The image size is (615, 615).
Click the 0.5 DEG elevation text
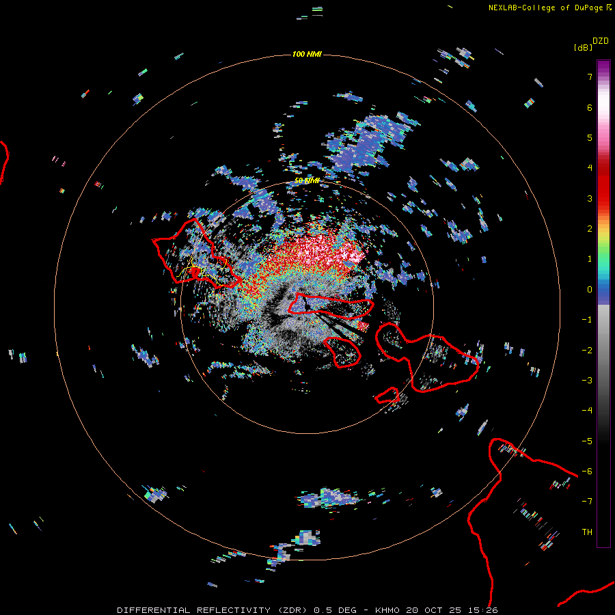336,610
